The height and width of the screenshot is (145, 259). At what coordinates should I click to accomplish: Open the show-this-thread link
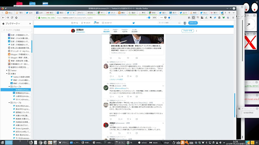click(116, 79)
